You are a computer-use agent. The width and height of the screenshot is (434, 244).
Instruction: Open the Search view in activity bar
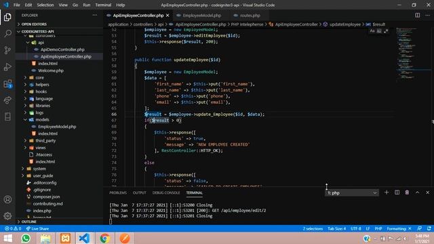tap(7, 34)
